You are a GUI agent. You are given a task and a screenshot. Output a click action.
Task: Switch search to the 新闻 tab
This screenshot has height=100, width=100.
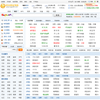[x=9, y=11]
